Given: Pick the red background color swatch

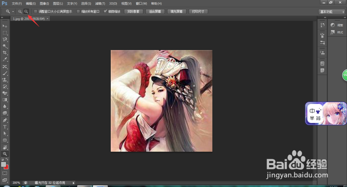Looking at the screenshot, I should [x=7, y=168].
